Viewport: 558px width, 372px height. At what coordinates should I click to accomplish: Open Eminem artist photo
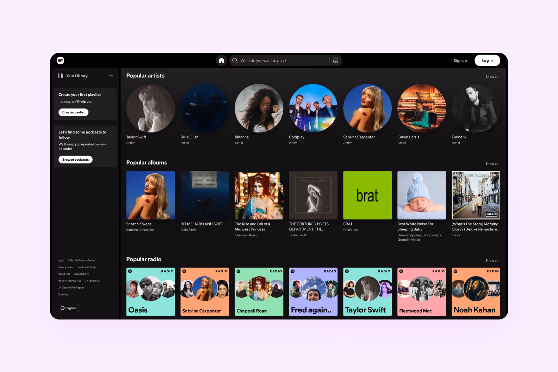(476, 108)
